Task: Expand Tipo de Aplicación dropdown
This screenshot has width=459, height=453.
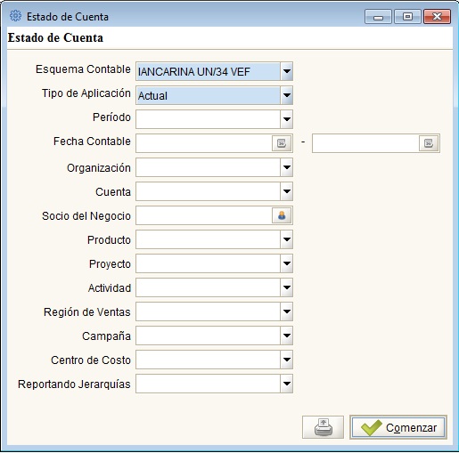Action: [286, 95]
